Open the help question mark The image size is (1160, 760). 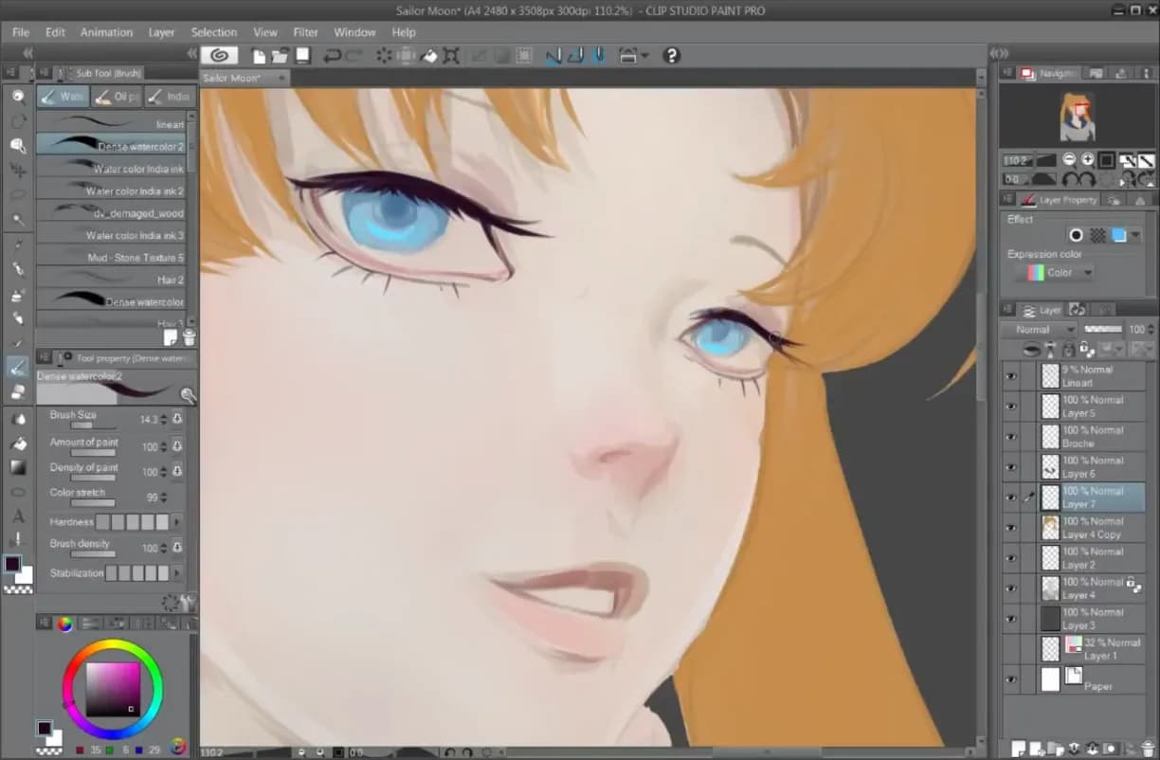click(672, 56)
